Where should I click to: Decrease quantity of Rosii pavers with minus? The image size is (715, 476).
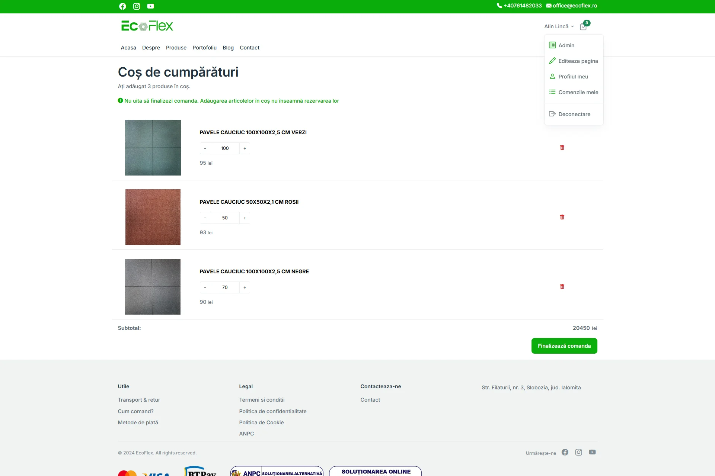coord(205,218)
